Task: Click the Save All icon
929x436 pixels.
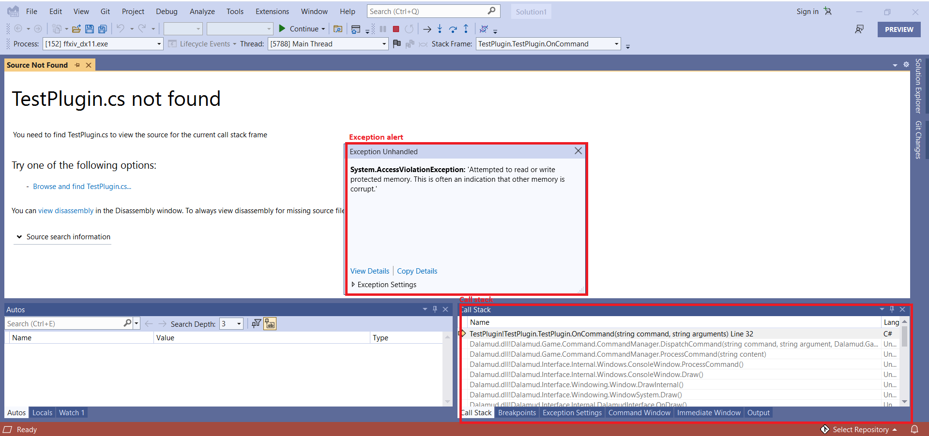Action: coord(103,29)
